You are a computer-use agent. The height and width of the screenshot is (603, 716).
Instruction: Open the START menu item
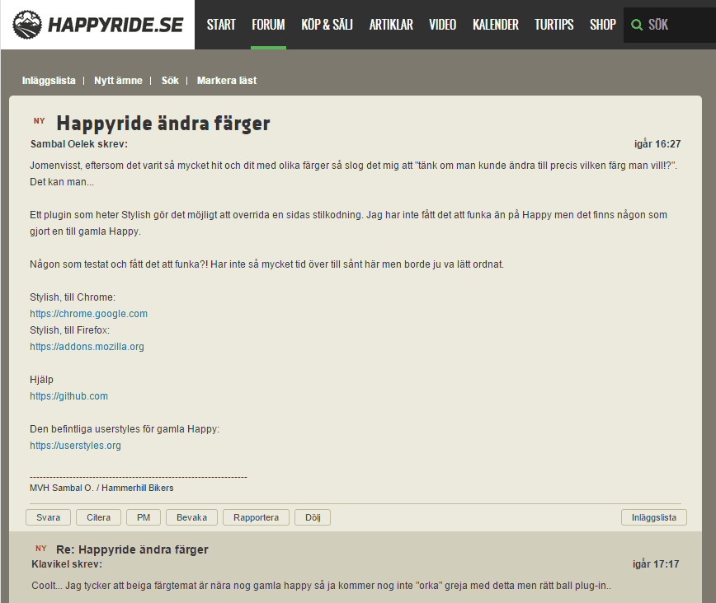point(221,25)
